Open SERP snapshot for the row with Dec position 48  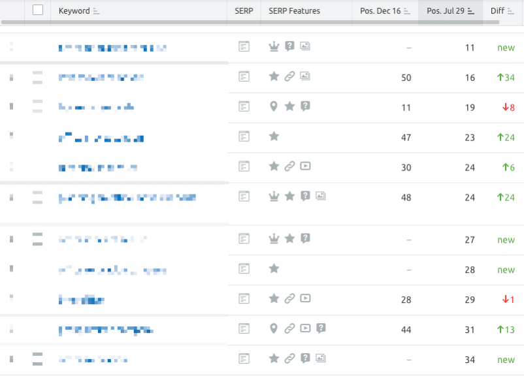coord(244,196)
